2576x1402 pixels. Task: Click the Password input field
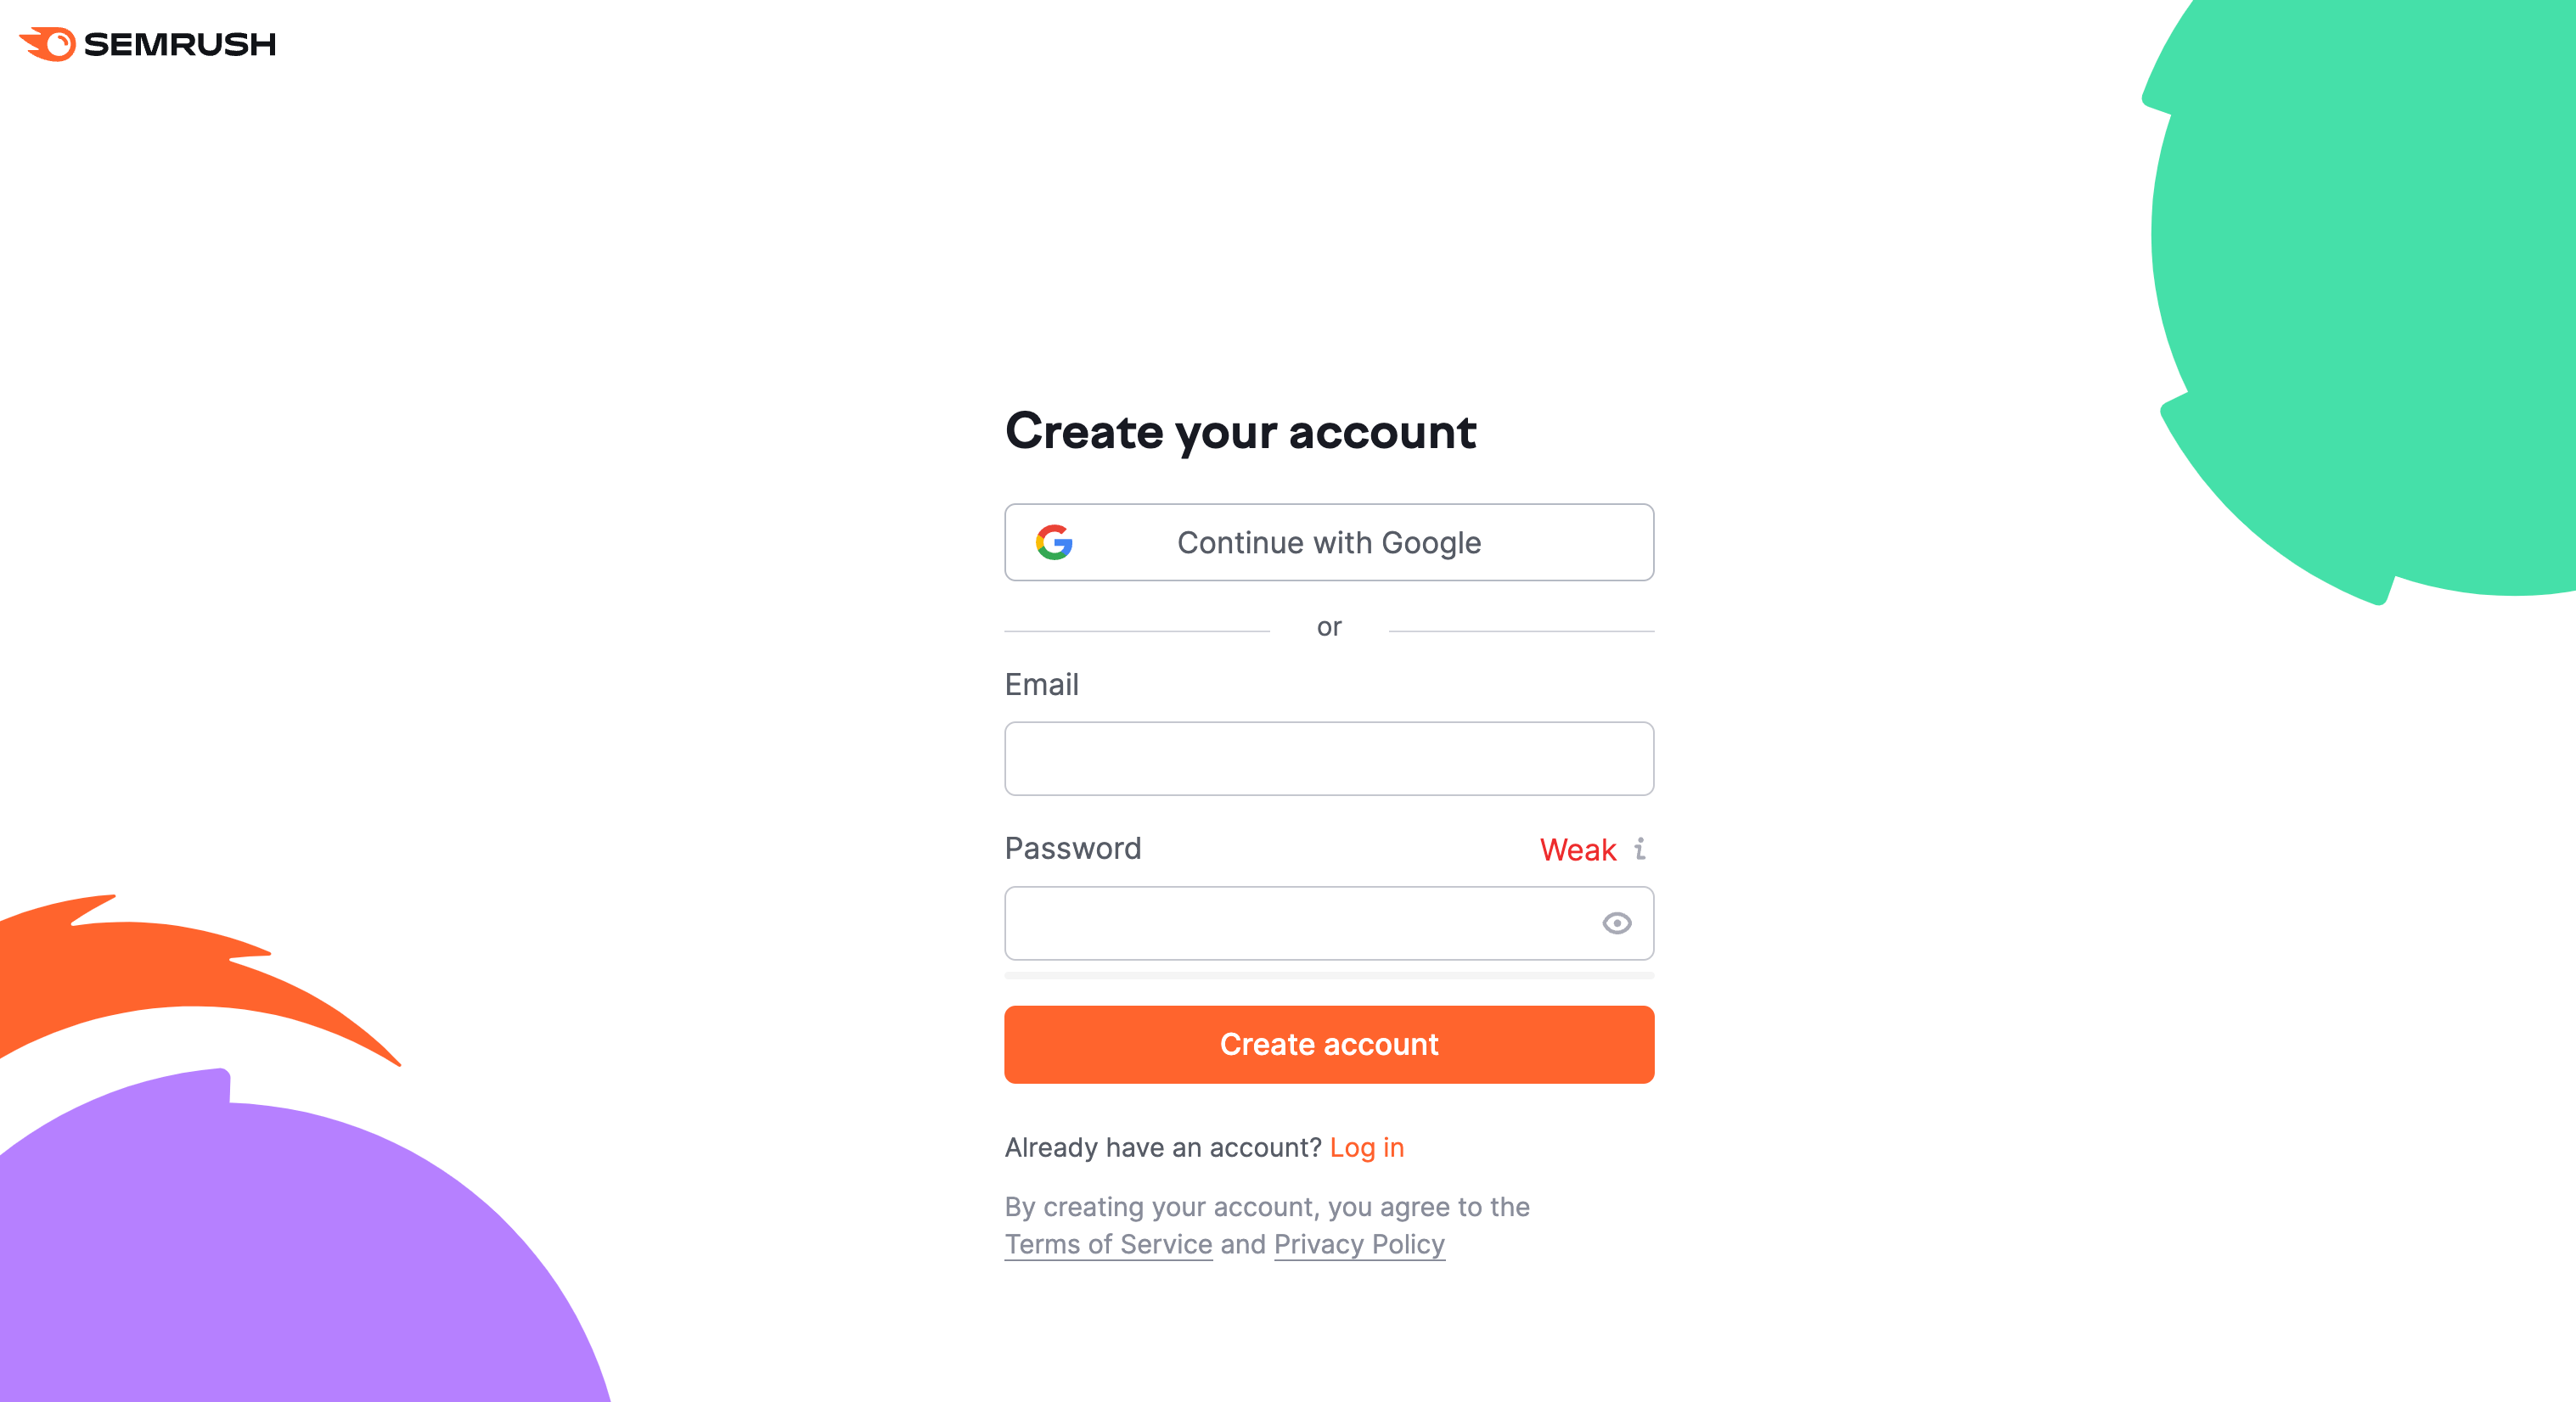(x=1328, y=922)
